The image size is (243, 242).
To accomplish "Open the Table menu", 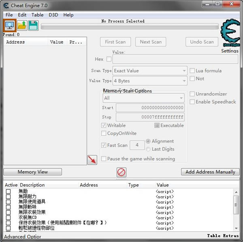I will pyautogui.click(x=38, y=15).
